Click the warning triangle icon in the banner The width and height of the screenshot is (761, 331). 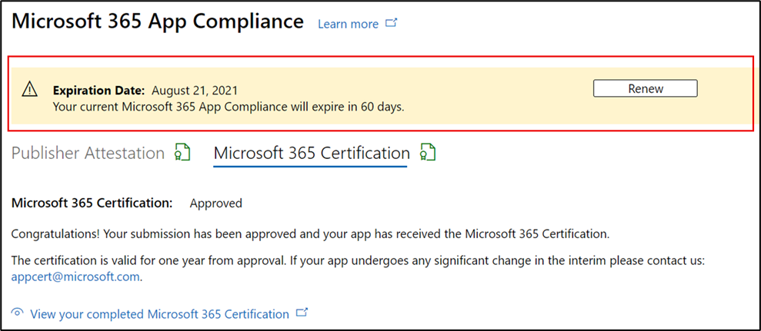(30, 90)
